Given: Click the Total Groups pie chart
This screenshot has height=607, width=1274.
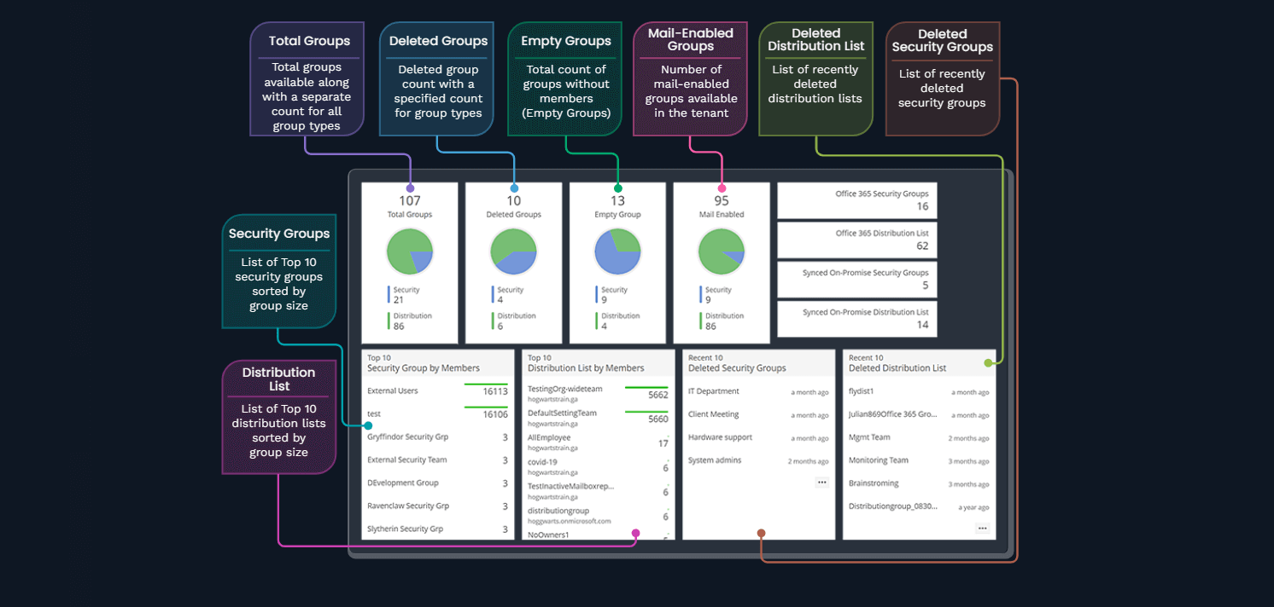Looking at the screenshot, I should click(x=410, y=251).
